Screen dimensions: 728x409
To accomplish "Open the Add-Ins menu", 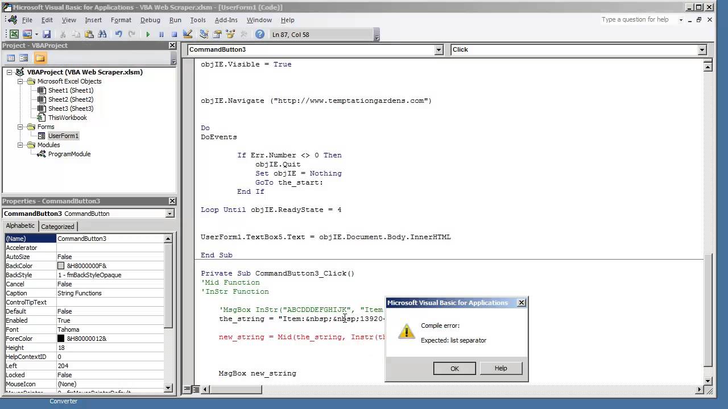I will click(x=226, y=20).
